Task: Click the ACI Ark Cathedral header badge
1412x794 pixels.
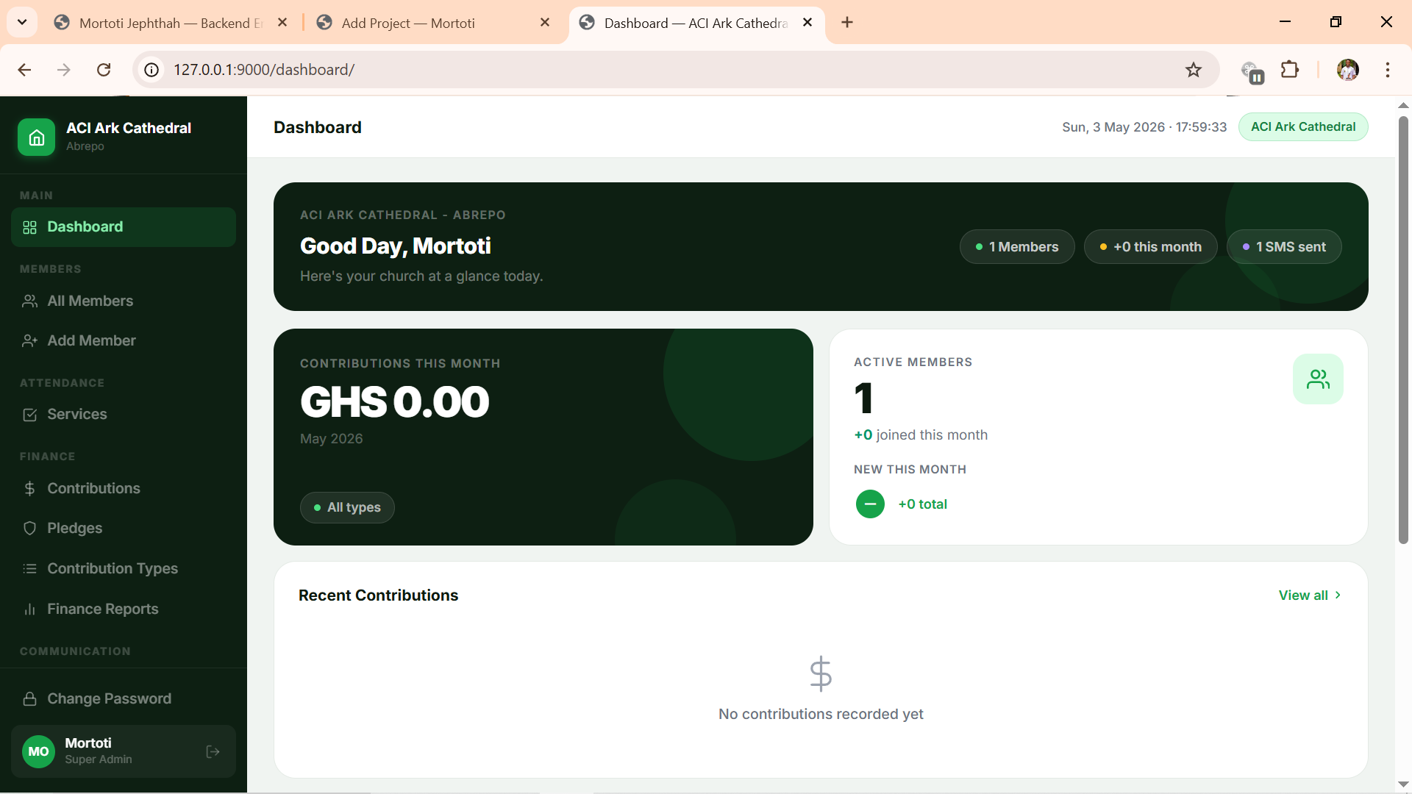Action: point(1303,127)
